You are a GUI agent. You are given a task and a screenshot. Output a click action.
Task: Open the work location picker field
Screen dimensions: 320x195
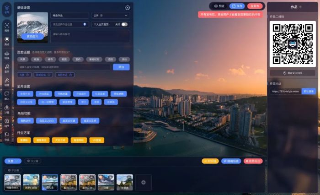[x=69, y=24]
